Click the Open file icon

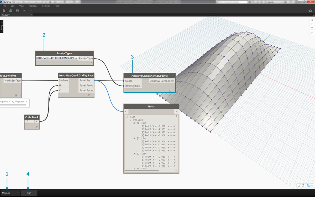point(11,11)
